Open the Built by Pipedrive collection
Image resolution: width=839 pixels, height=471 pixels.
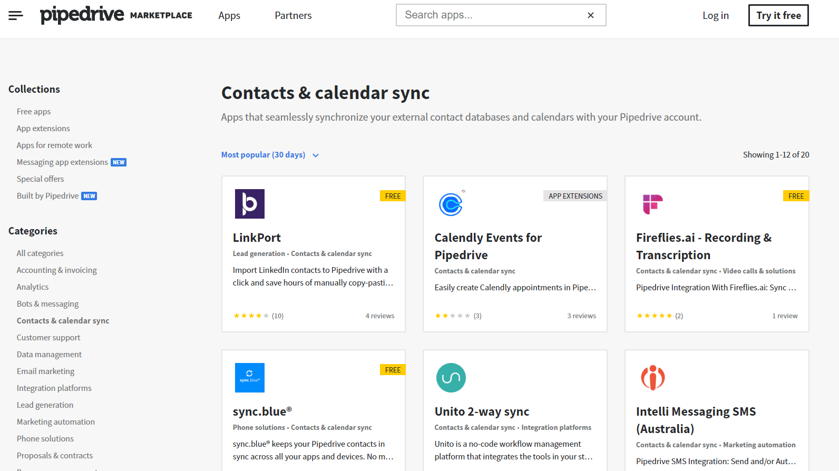pyautogui.click(x=47, y=196)
